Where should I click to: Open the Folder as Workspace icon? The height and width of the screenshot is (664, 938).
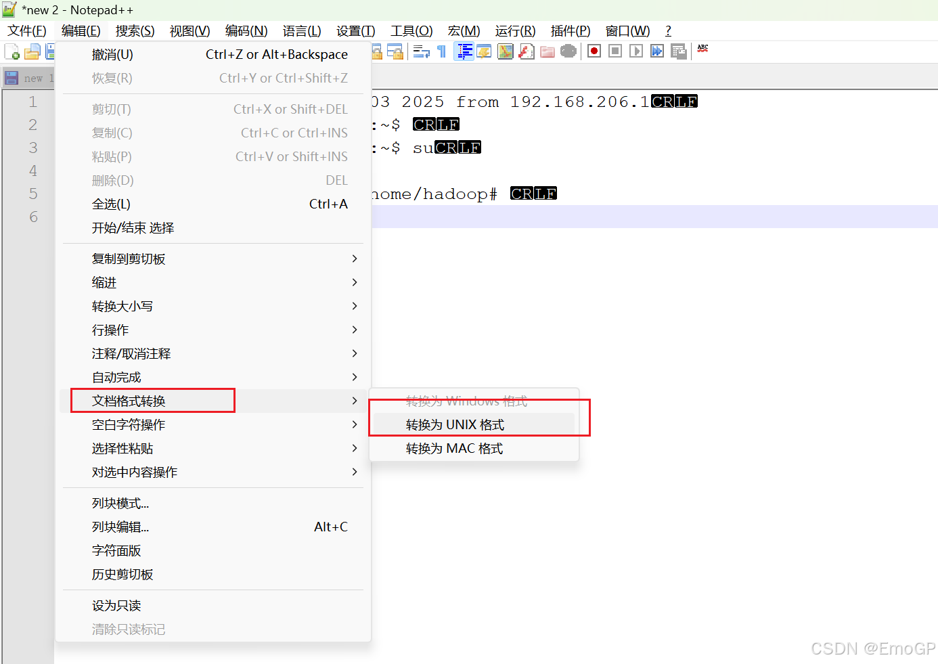coord(548,51)
